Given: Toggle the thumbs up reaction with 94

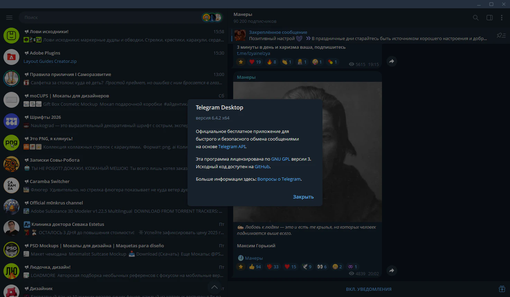Looking at the screenshot, I should point(255,267).
